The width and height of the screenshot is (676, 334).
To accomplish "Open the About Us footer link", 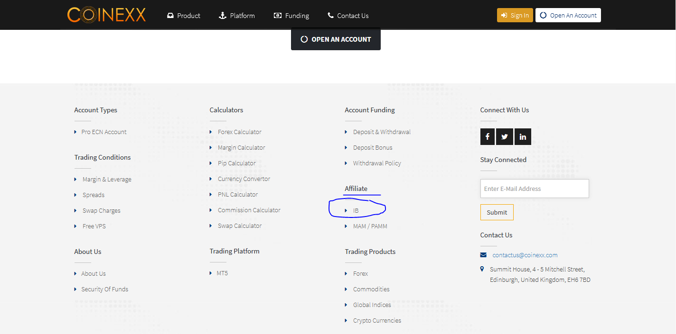I will (x=94, y=273).
